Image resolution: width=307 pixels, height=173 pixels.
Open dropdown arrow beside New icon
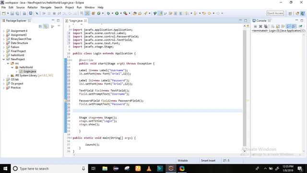point(8,13)
